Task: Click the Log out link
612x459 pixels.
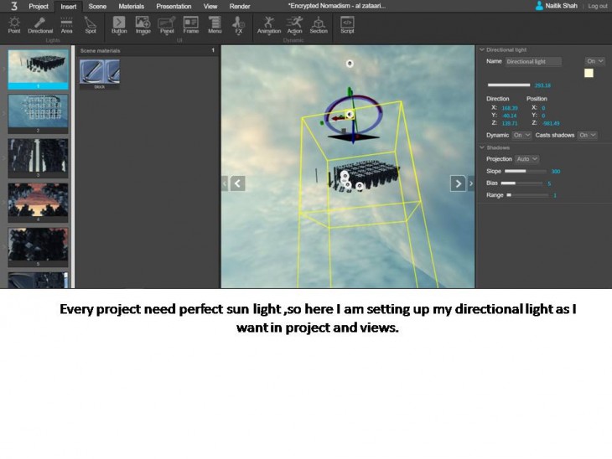Action: [597, 6]
